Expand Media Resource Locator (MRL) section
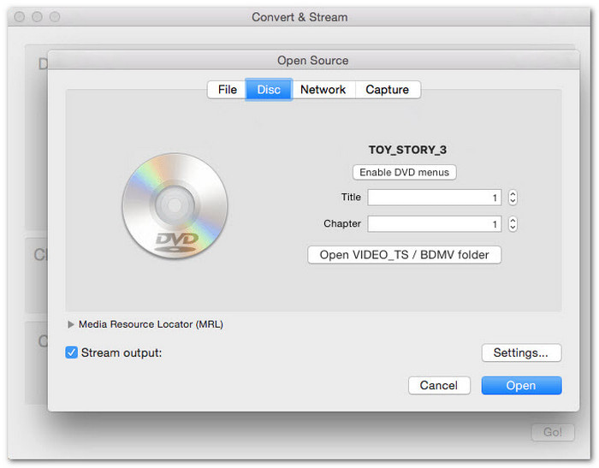599x468 pixels. 71,324
